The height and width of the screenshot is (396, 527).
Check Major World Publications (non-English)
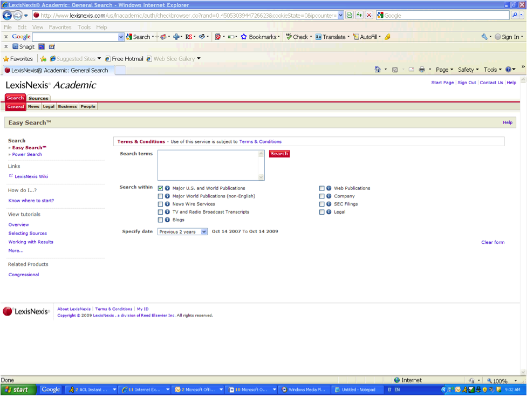pyautogui.click(x=160, y=196)
